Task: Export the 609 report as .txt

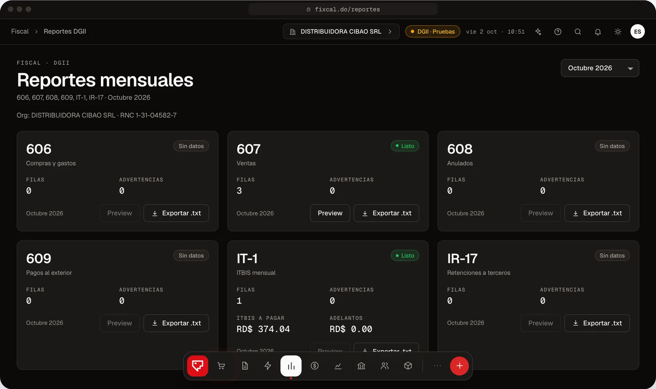Action: click(176, 323)
